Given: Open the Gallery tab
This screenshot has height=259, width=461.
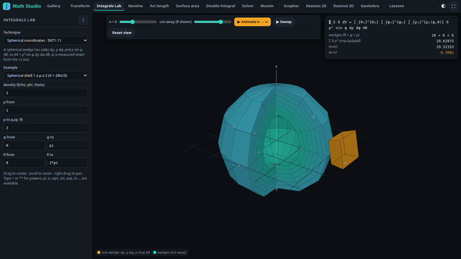Looking at the screenshot, I should tap(54, 6).
